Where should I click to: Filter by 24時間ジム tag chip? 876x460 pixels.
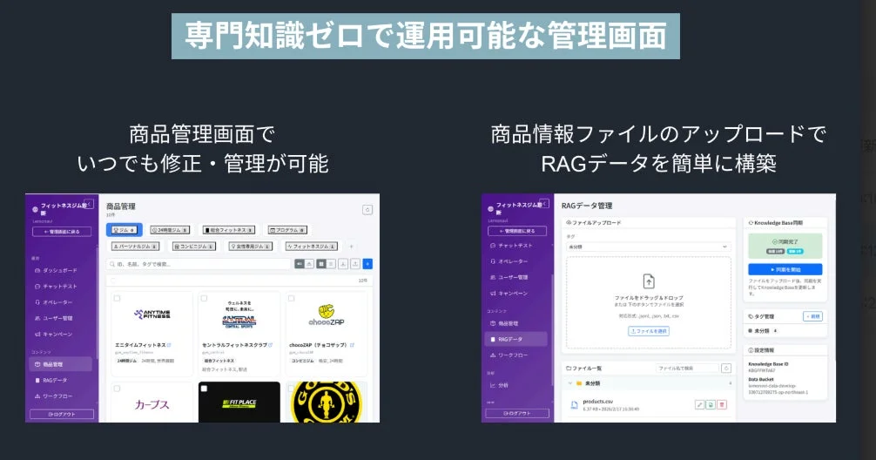coord(170,230)
